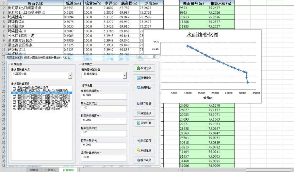Select canal segment 09 in the list
The height and width of the screenshot is (172, 294).
tap(37, 109)
